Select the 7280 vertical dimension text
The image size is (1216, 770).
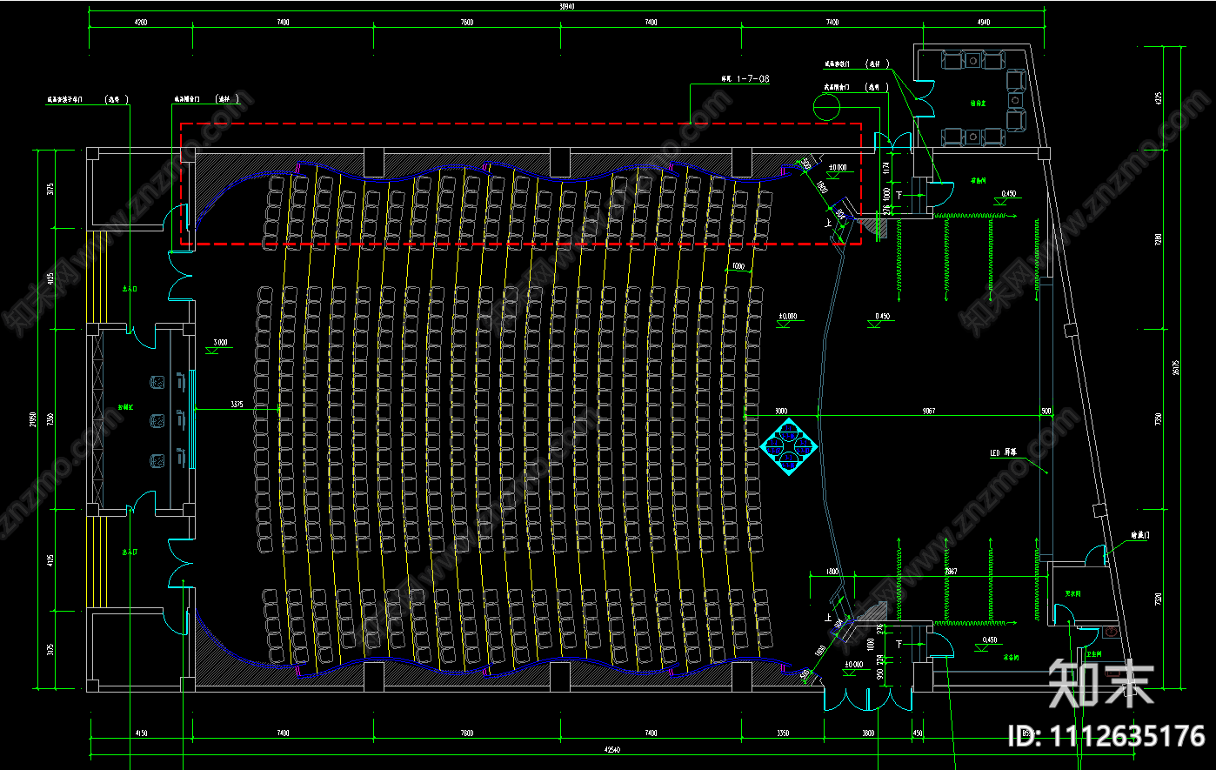(1159, 240)
